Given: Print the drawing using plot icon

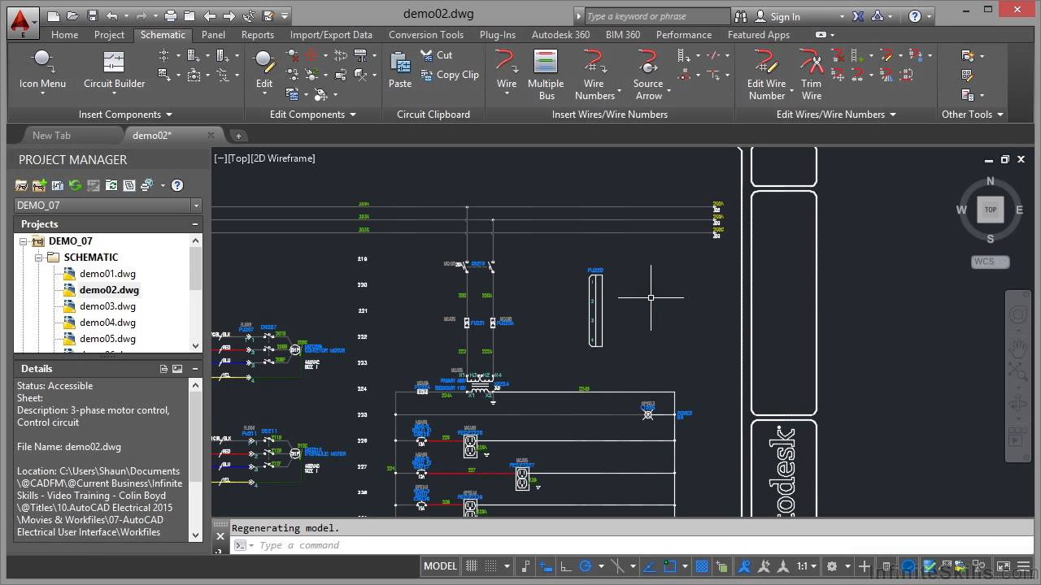Looking at the screenshot, I should (x=170, y=15).
